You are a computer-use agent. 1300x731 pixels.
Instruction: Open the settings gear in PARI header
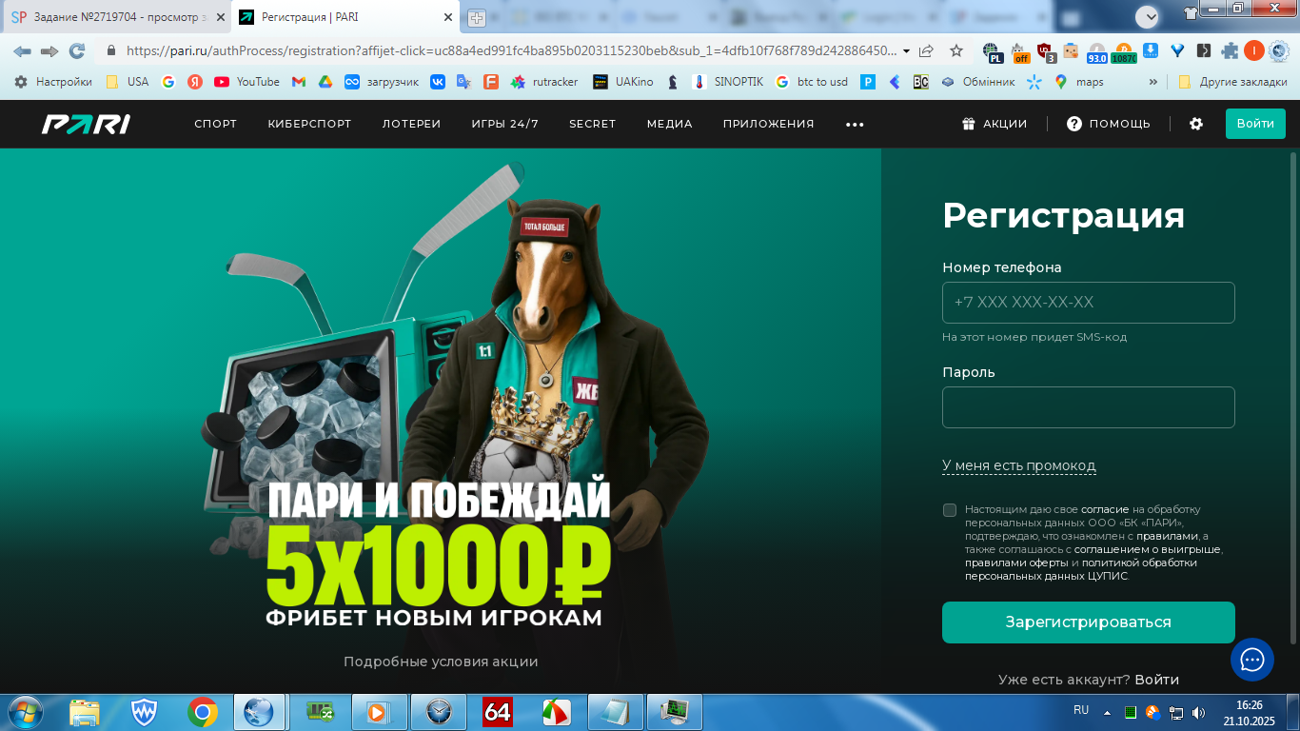[x=1196, y=124]
